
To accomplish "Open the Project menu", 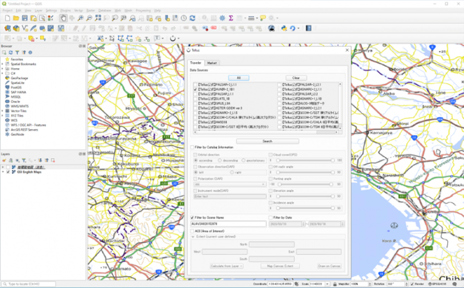I will 7,10.
